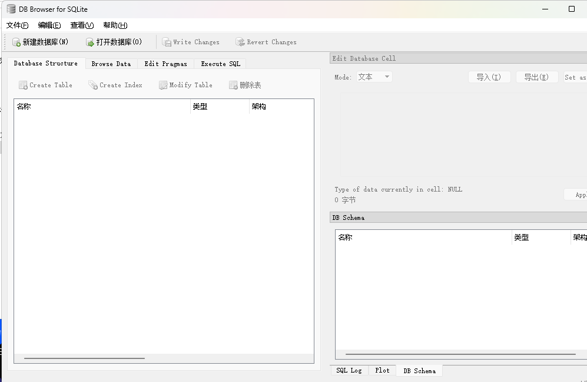The height and width of the screenshot is (382, 587).
Task: Switch to the Execute SQL tab
Action: (x=220, y=63)
